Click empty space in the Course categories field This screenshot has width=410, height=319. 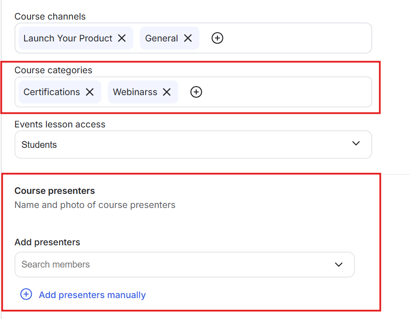tap(287, 92)
